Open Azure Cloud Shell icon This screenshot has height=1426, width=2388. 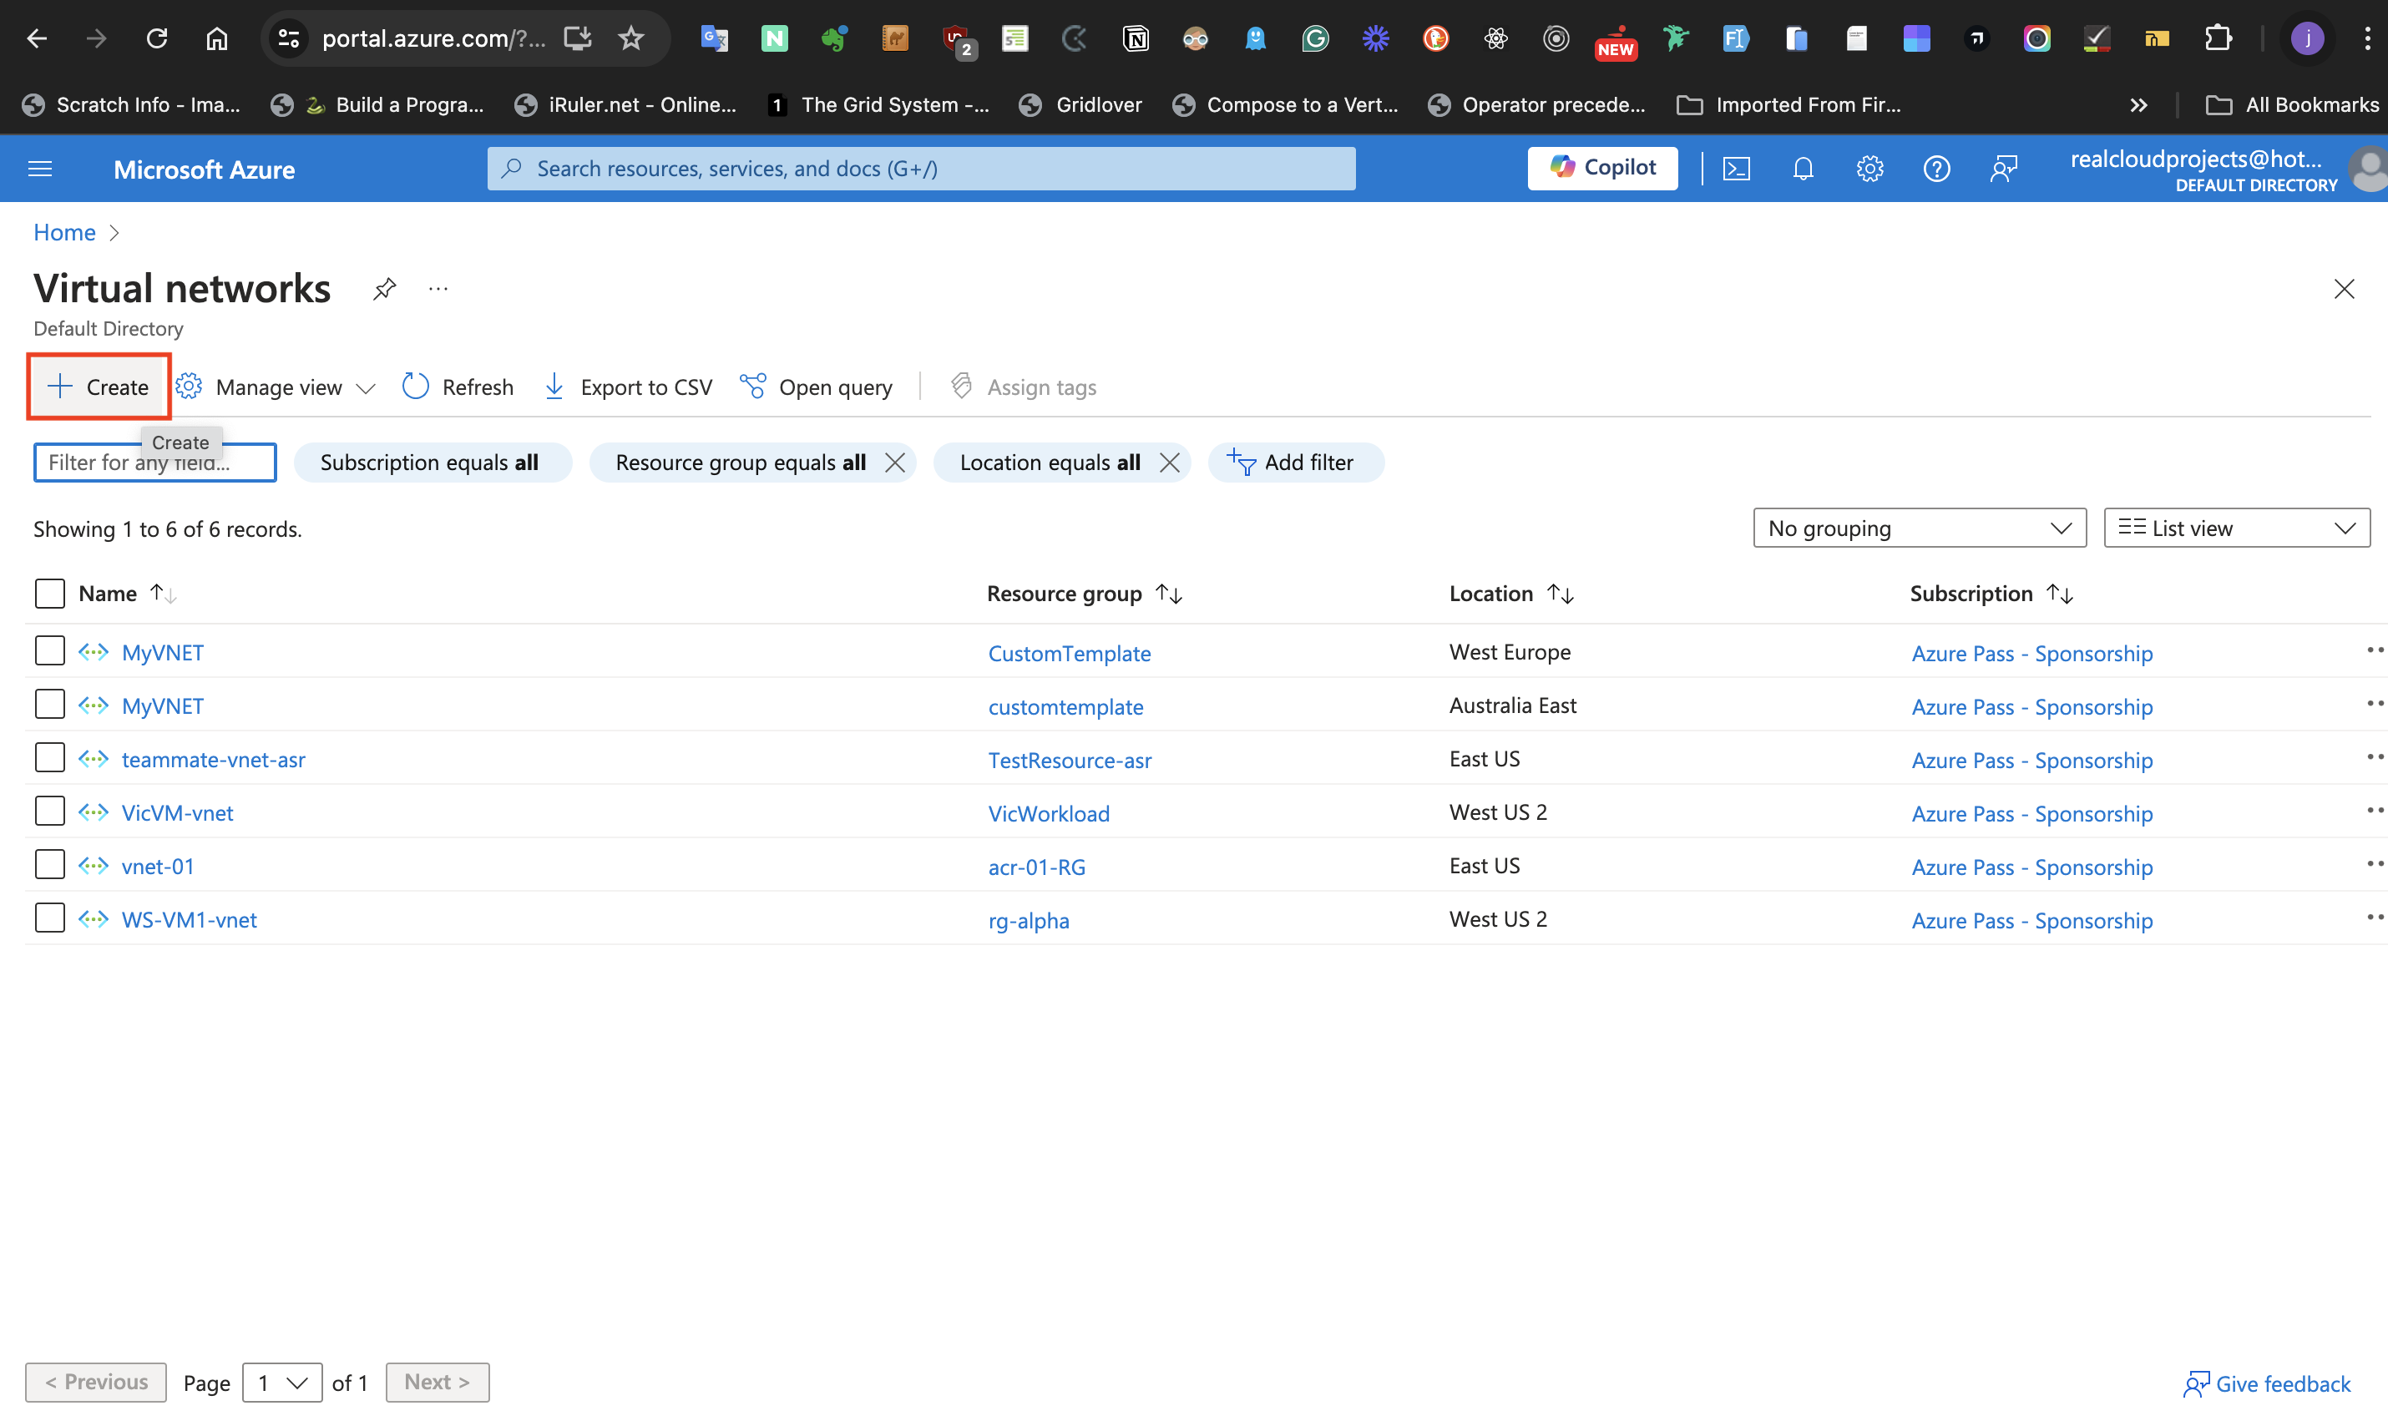pyautogui.click(x=1736, y=169)
